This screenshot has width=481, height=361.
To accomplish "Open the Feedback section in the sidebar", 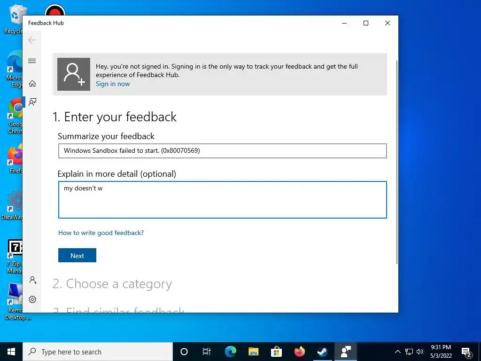I will tap(32, 102).
